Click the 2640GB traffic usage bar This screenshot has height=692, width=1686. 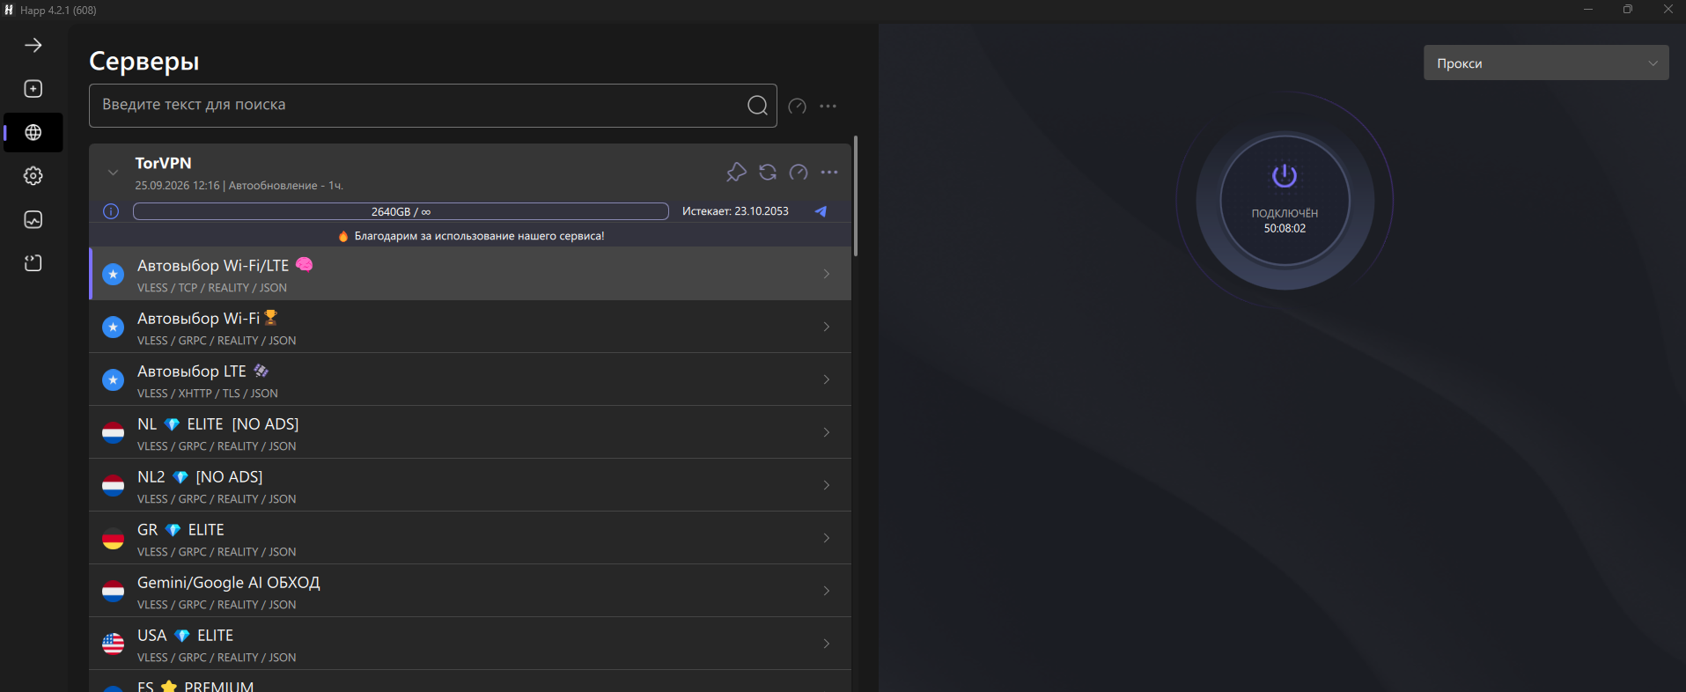(x=401, y=211)
